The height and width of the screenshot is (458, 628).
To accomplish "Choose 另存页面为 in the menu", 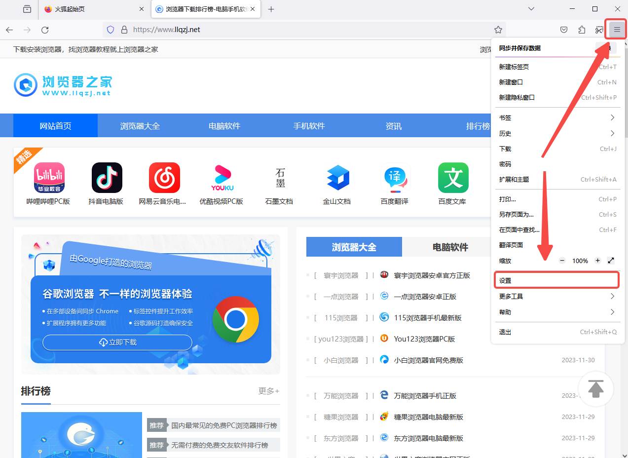I will pos(557,214).
